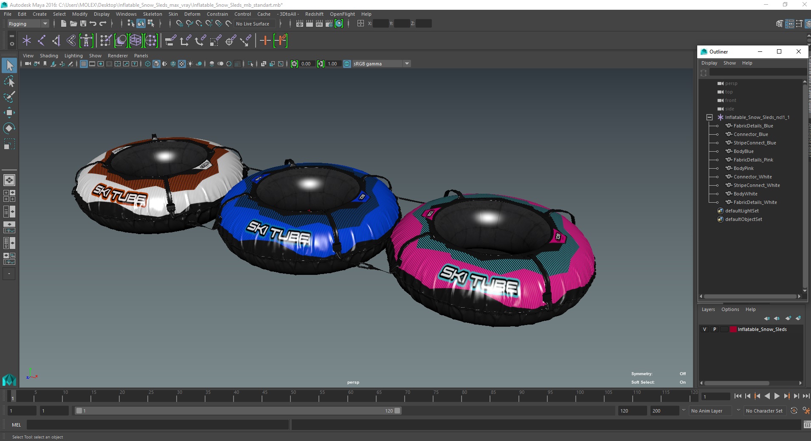Open the File menu
The width and height of the screenshot is (811, 441).
8,14
